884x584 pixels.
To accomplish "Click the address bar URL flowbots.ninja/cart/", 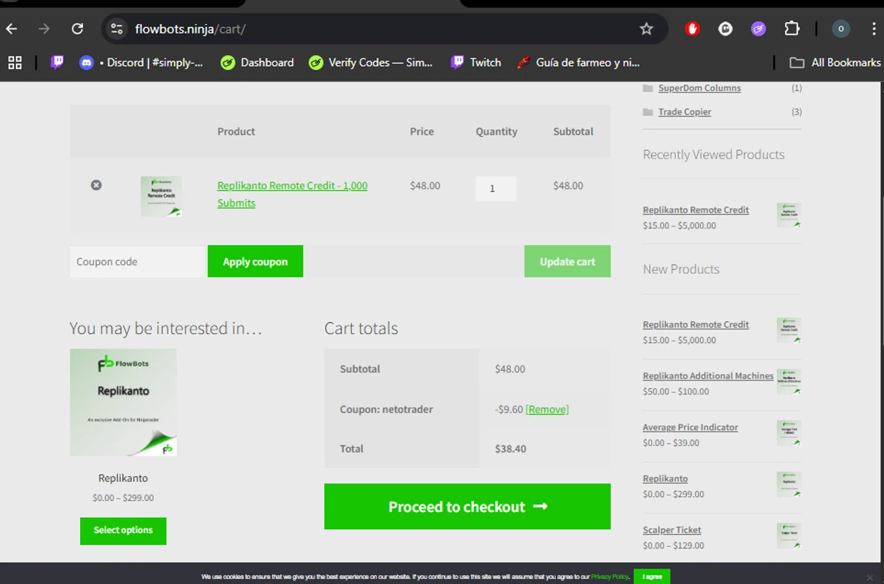I will [190, 29].
